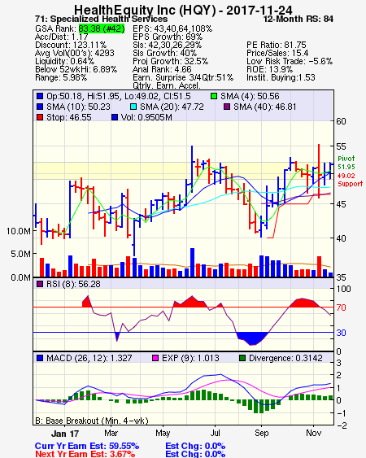Click the purple SMA (40) legend swatch
The height and width of the screenshot is (458, 366).
(227, 107)
